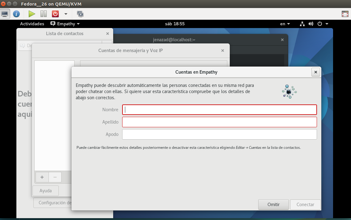The height and width of the screenshot is (220, 351).
Task: Click the jenazad@localhost:~ terminal title
Action: tap(174, 40)
